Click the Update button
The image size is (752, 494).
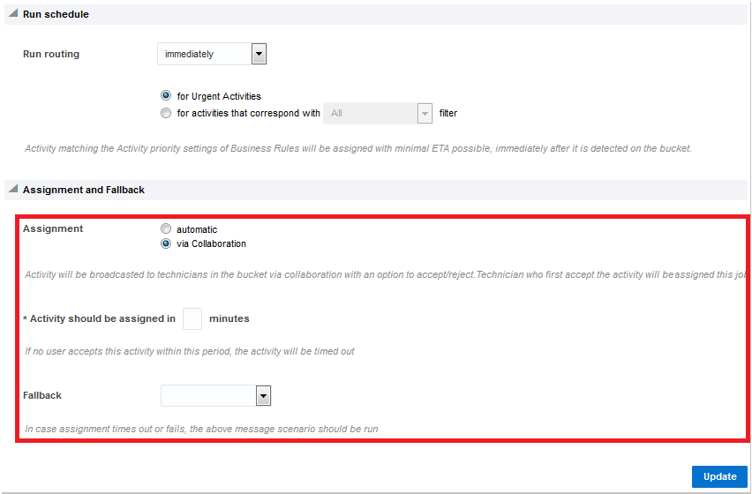[x=719, y=476]
